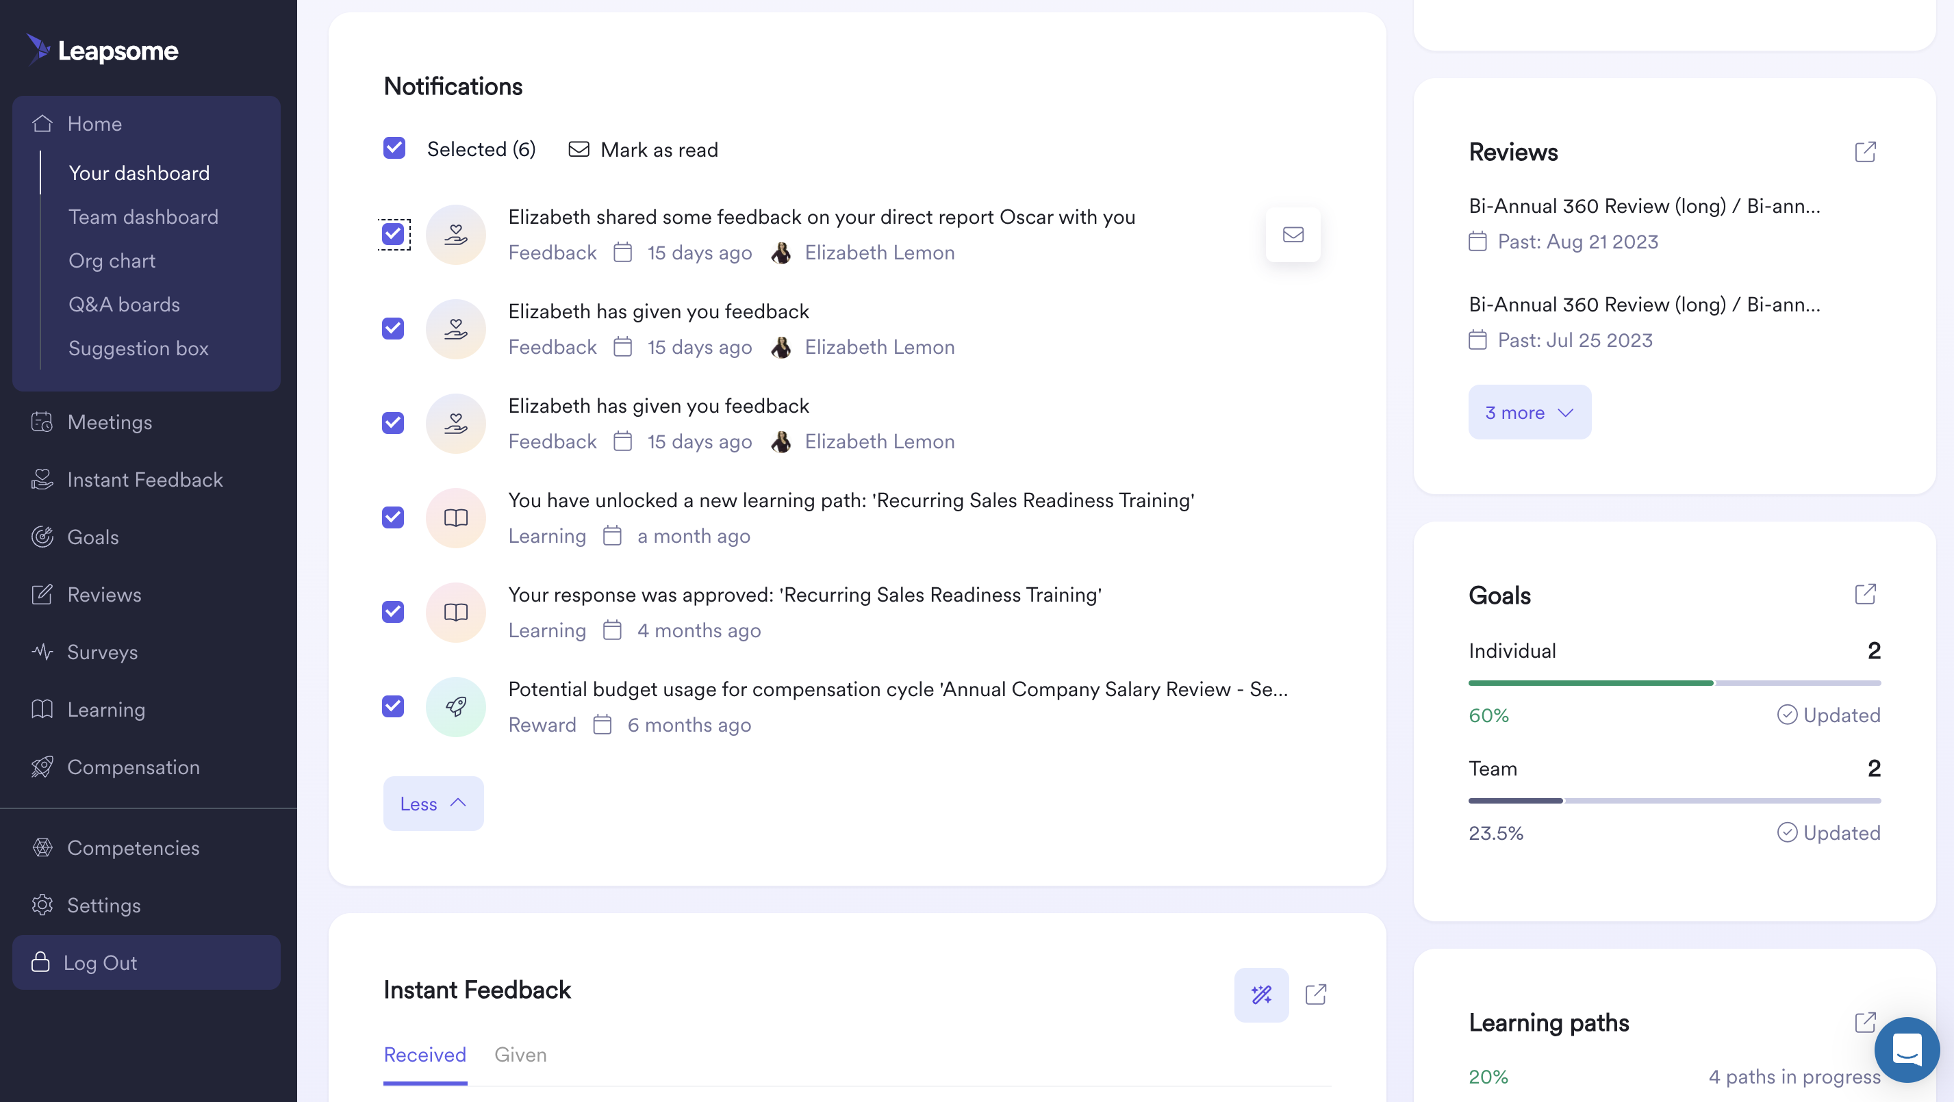Click the Competencies icon in sidebar
1954x1102 pixels.
(42, 847)
